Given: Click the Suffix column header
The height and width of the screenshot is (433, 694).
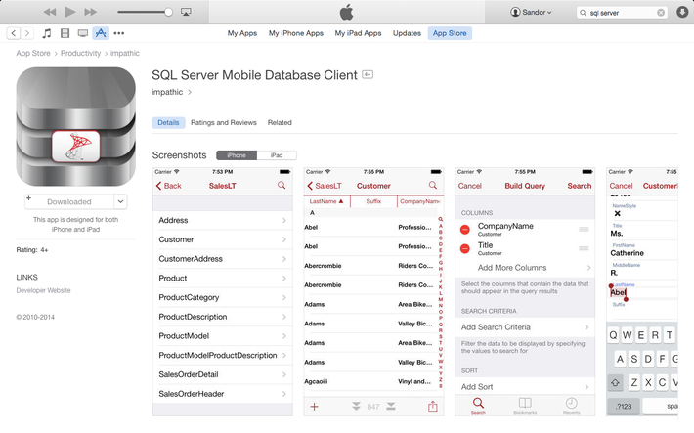Looking at the screenshot, I should [373, 201].
